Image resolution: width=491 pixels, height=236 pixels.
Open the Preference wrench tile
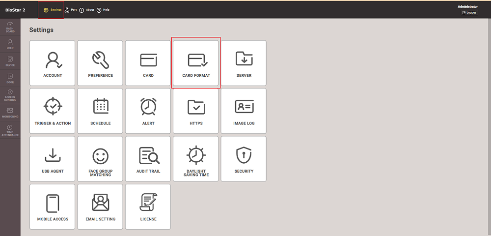pyautogui.click(x=100, y=63)
